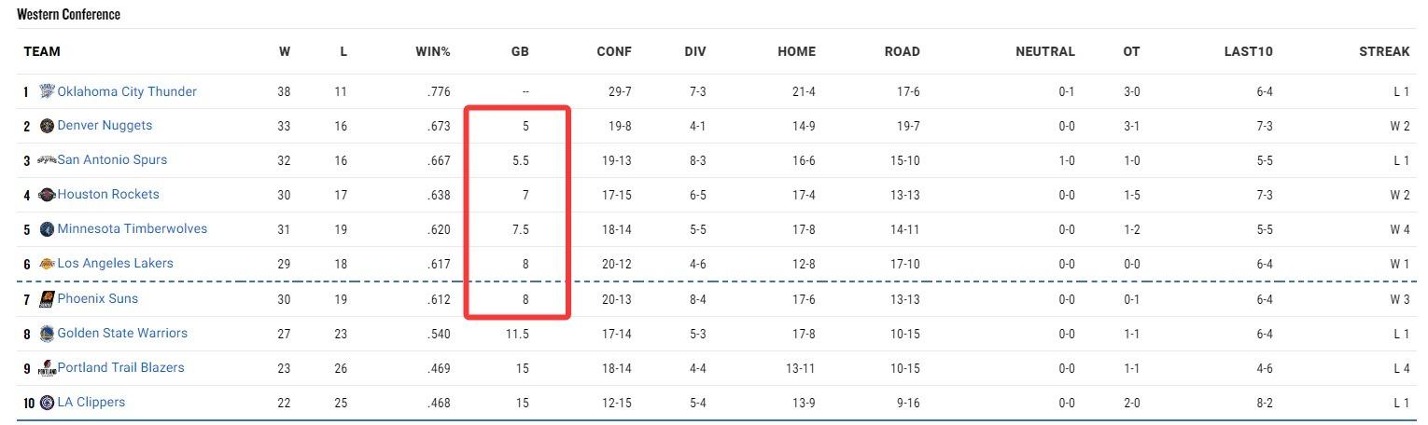1428x425 pixels.
Task: Click the TEAM column header
Action: pyautogui.click(x=42, y=51)
